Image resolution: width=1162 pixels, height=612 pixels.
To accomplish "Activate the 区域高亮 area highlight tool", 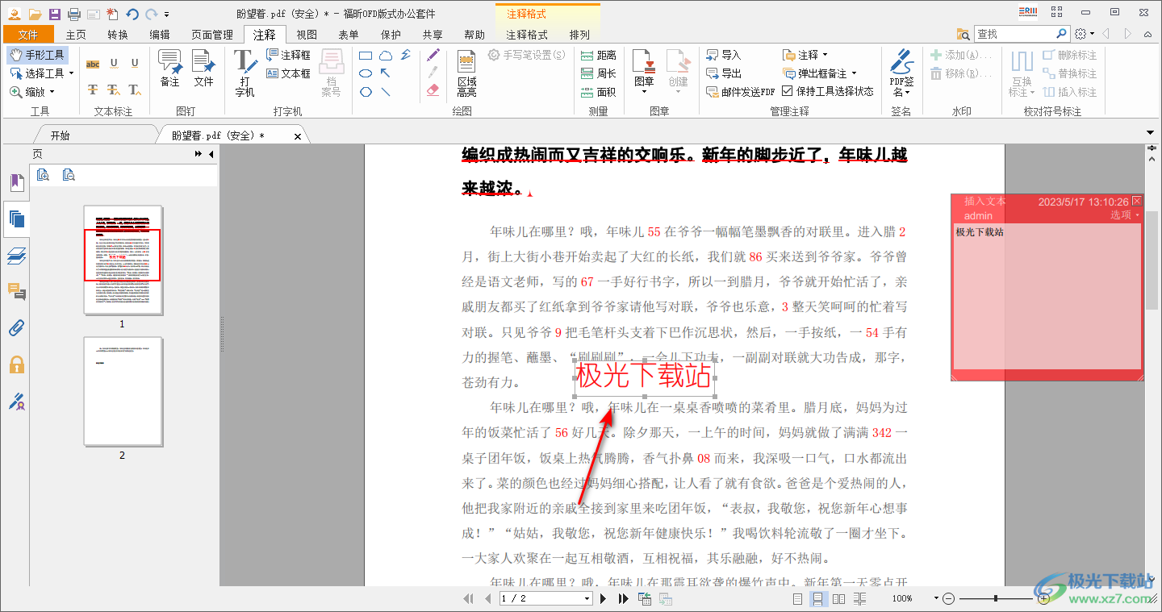I will coord(466,73).
